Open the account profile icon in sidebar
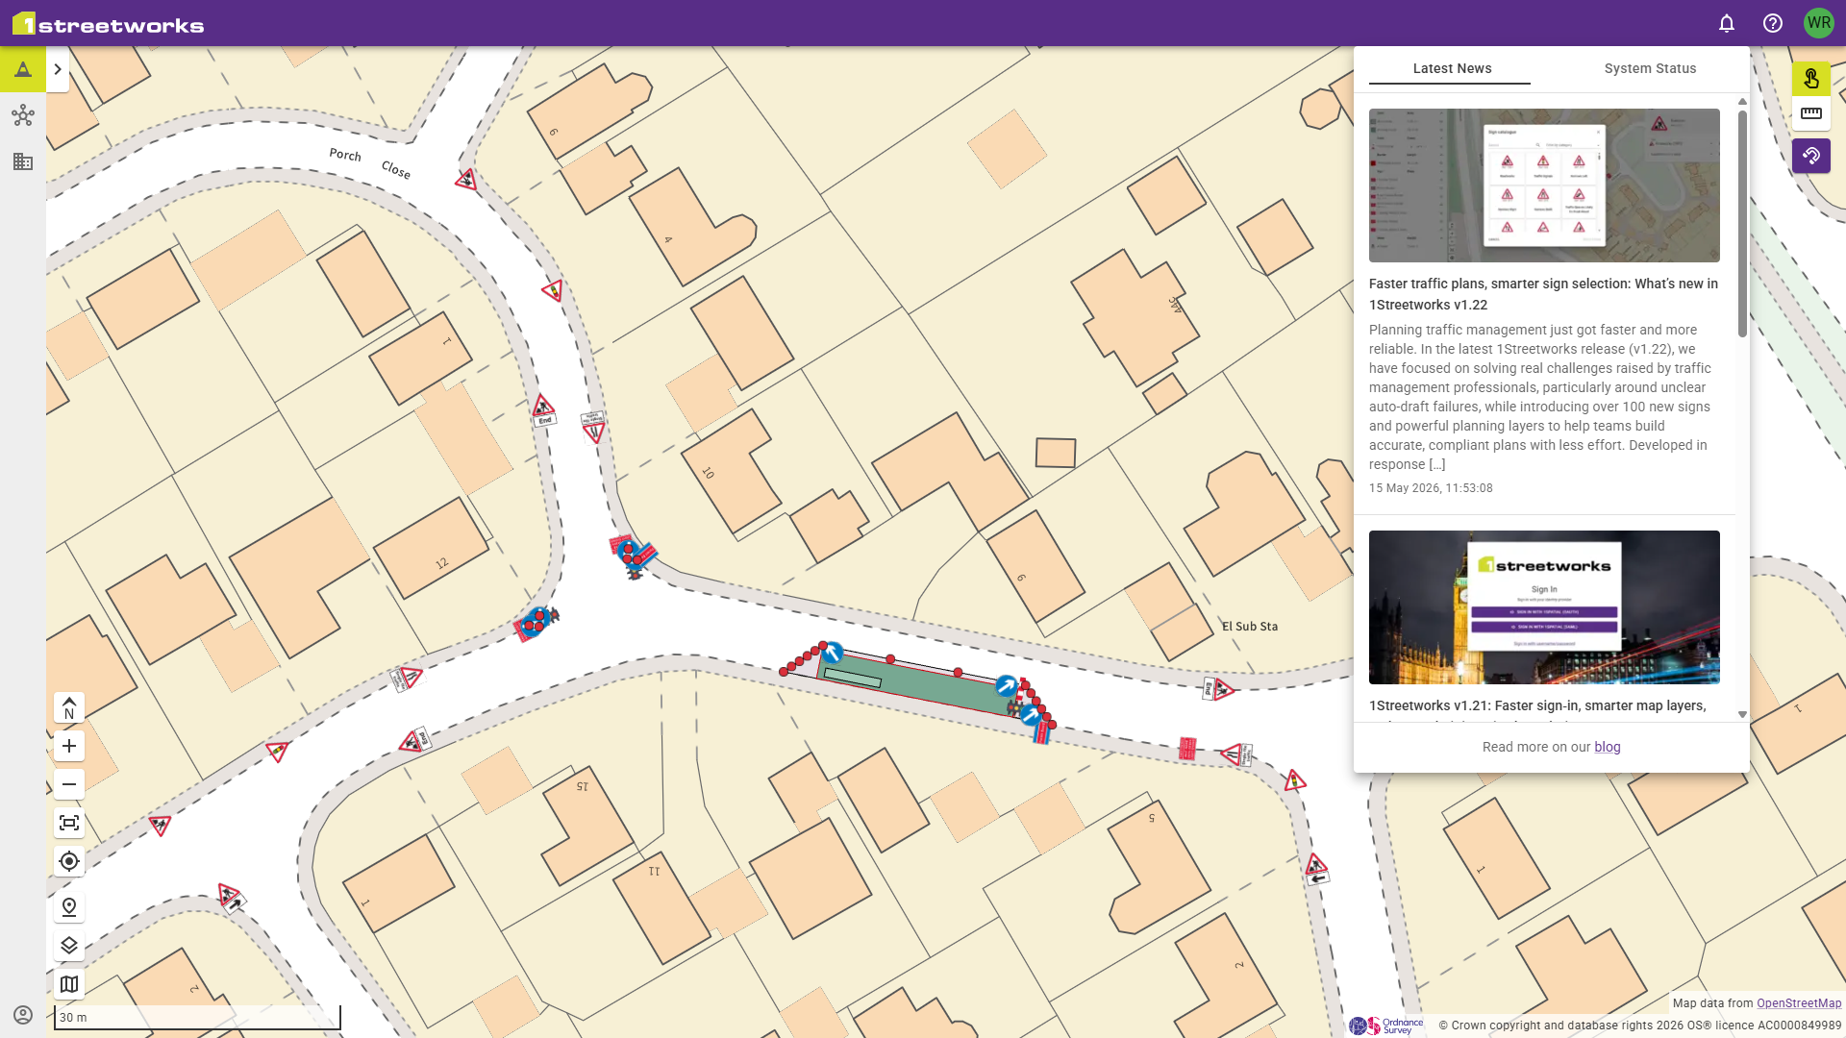The width and height of the screenshot is (1846, 1038). [23, 1015]
